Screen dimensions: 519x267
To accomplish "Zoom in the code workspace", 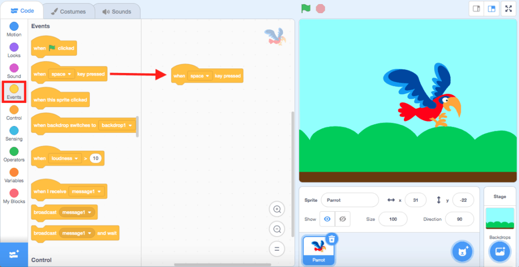I will coord(277,209).
